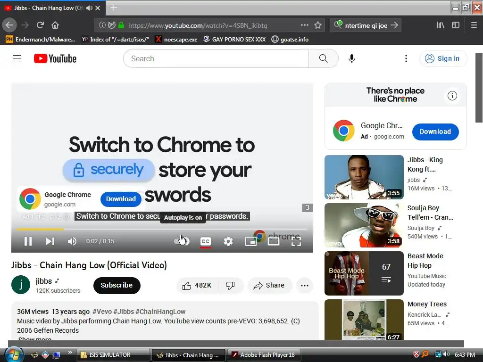The height and width of the screenshot is (362, 483).
Task: Open the YouTube guide hamburger menu
Action: tap(17, 58)
